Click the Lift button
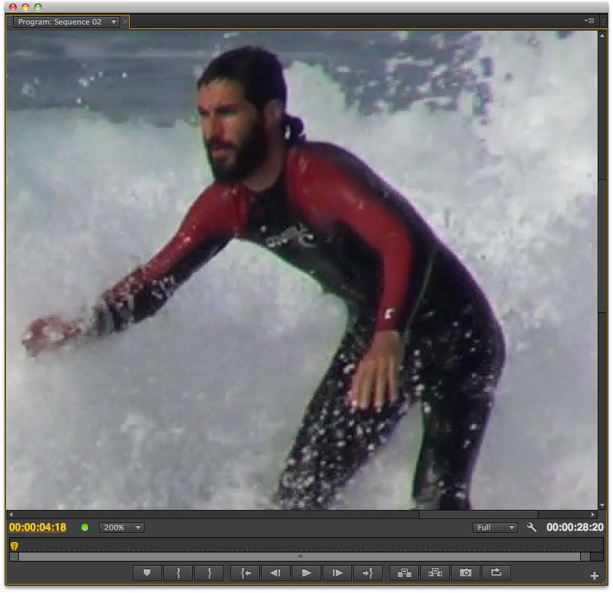Screen dimensions: 613x593 [404, 573]
